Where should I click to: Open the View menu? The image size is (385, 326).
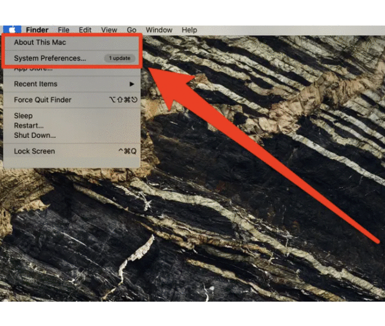click(x=109, y=30)
